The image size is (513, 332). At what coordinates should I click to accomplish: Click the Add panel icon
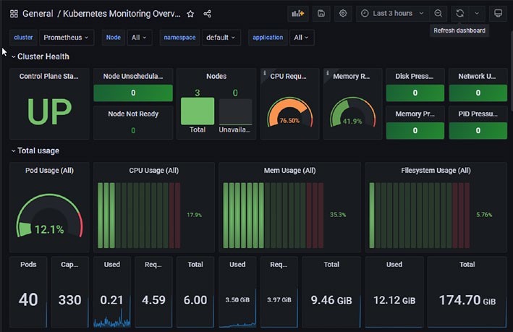point(297,14)
